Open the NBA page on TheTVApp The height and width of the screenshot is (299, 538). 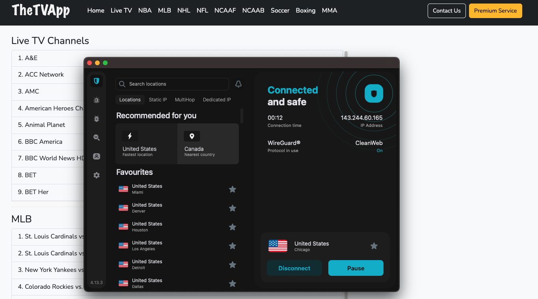coord(145,11)
